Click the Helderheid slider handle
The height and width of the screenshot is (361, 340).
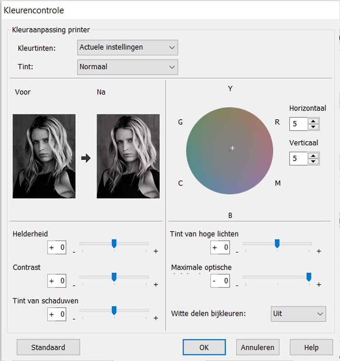tap(114, 244)
